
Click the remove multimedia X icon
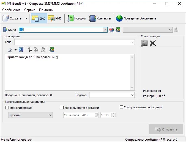point(153,43)
